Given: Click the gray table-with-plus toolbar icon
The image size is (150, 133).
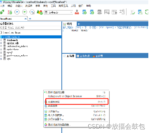Looking at the screenshot, I should click(x=122, y=12).
